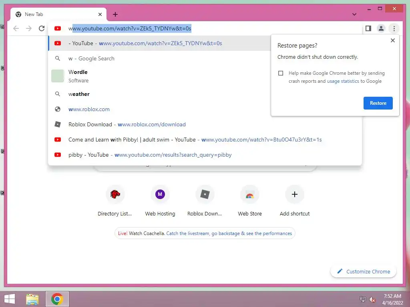Click the magnifier icon beside weather

click(x=58, y=94)
